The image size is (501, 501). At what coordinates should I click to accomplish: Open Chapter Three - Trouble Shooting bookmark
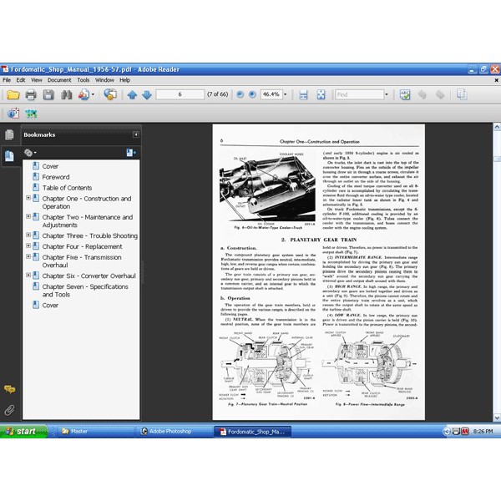[x=90, y=235]
